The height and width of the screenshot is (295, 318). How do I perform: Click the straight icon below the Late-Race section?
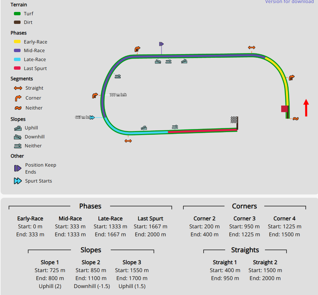pos(128,141)
